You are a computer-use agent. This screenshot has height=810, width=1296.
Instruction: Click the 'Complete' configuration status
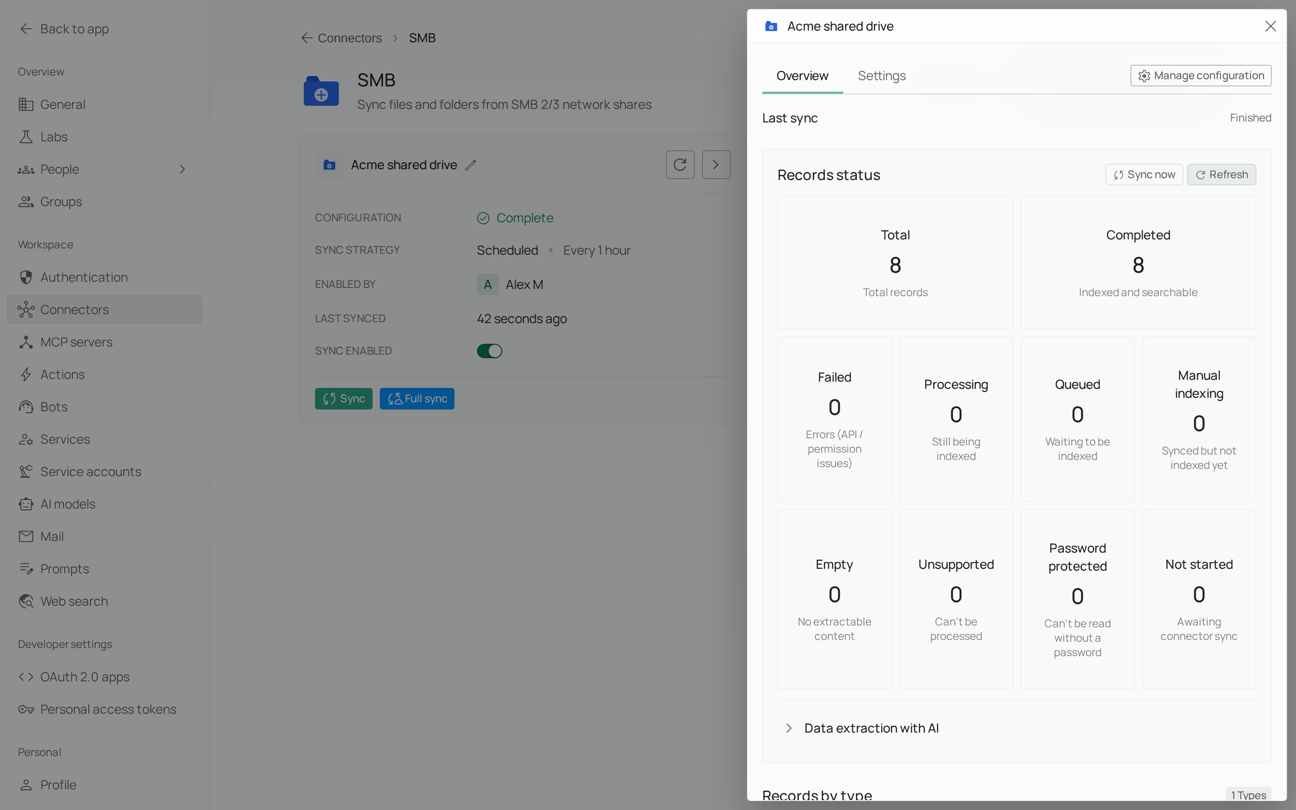[x=525, y=218]
